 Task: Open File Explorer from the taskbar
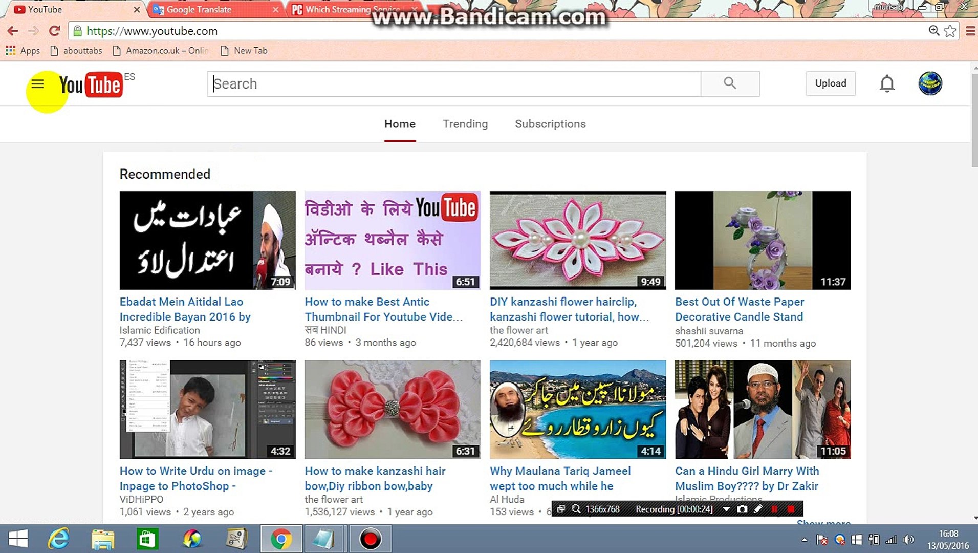103,539
